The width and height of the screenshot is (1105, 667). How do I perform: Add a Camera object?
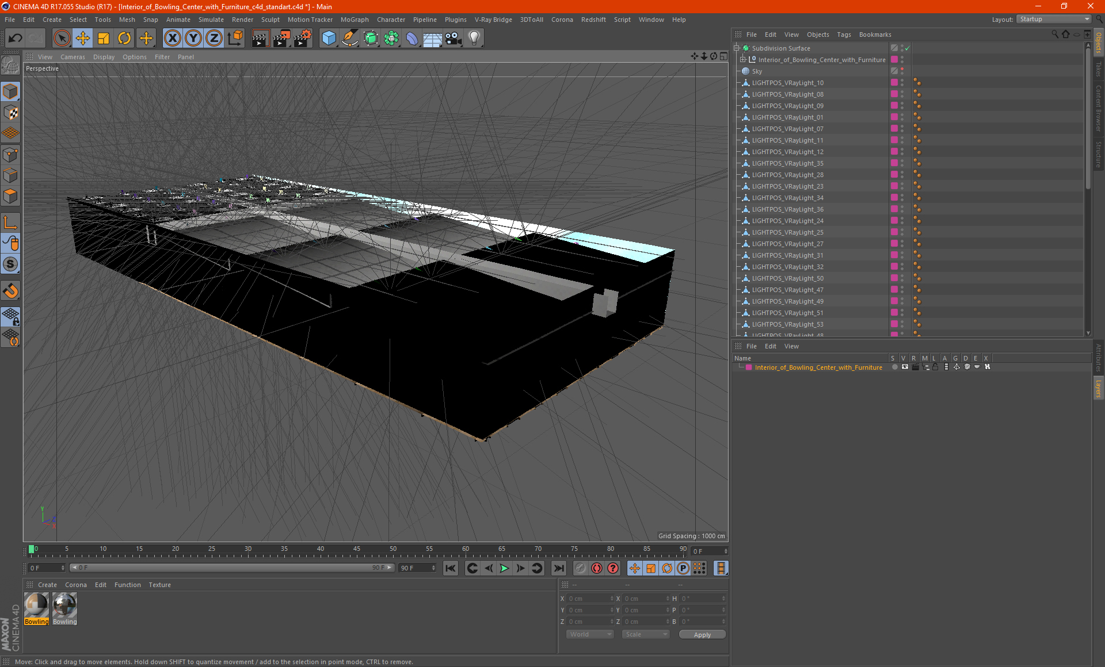[454, 39]
